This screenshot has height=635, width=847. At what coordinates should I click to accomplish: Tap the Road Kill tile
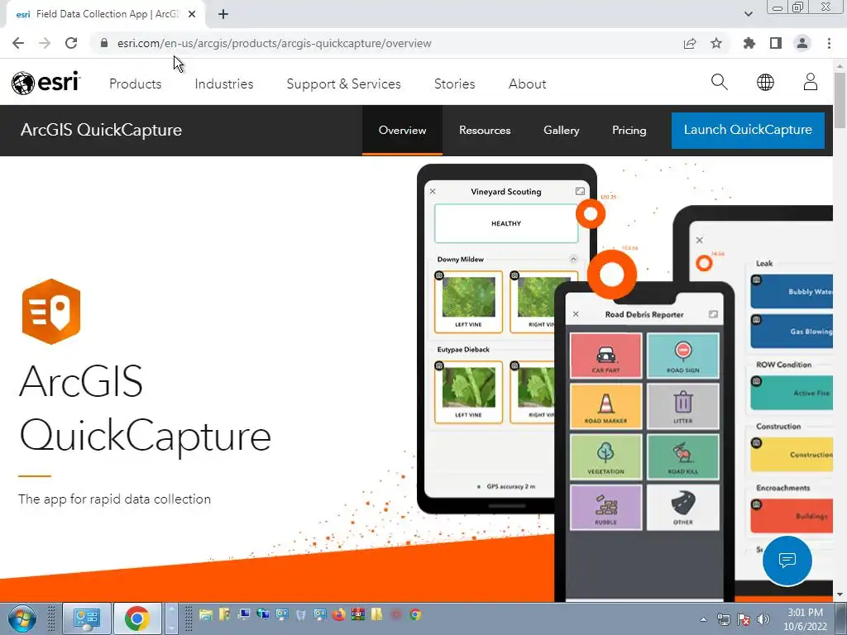click(x=682, y=456)
